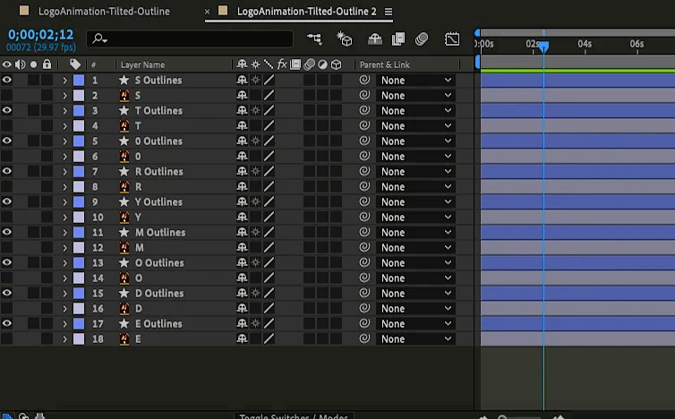Click the 3D layer column header icon
Screen dimensions: 675x419
point(337,64)
